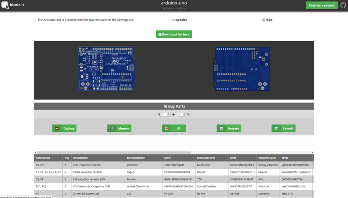View the top-side Arduino Uno board image

pyautogui.click(x=106, y=69)
